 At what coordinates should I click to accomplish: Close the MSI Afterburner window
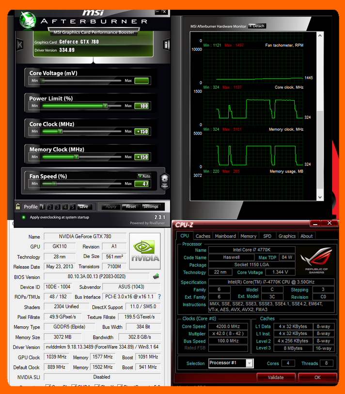pos(164,12)
